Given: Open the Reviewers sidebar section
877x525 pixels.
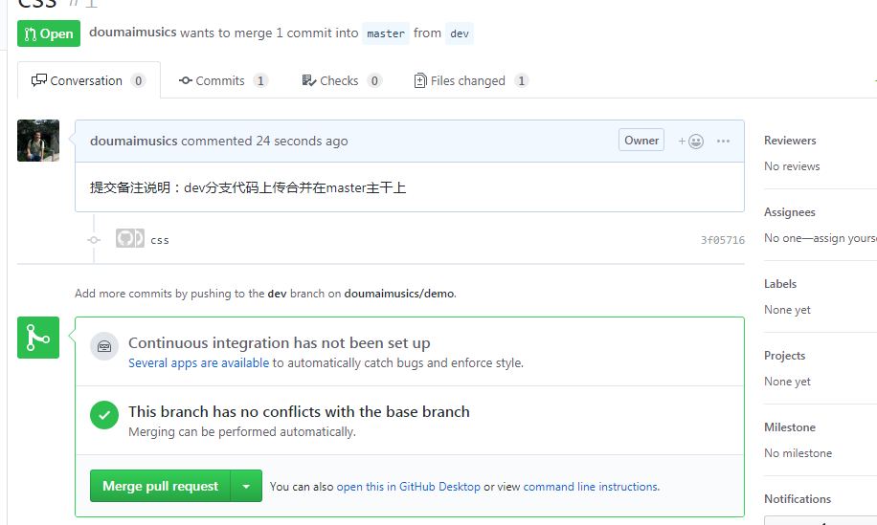Looking at the screenshot, I should coord(790,141).
